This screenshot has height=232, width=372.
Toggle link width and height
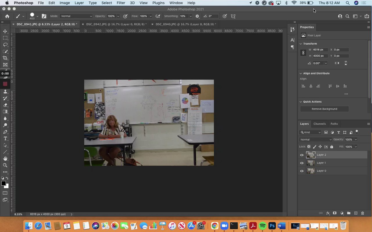click(303, 53)
